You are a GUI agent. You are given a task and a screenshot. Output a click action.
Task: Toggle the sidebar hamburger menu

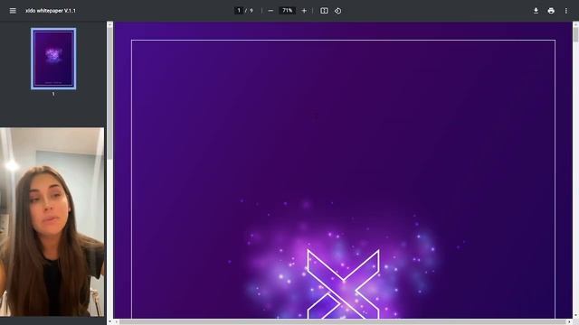pyautogui.click(x=13, y=11)
